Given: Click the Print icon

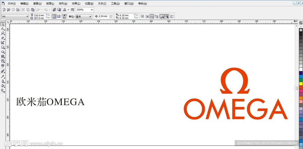Looking at the screenshot, I should pos(18,10).
